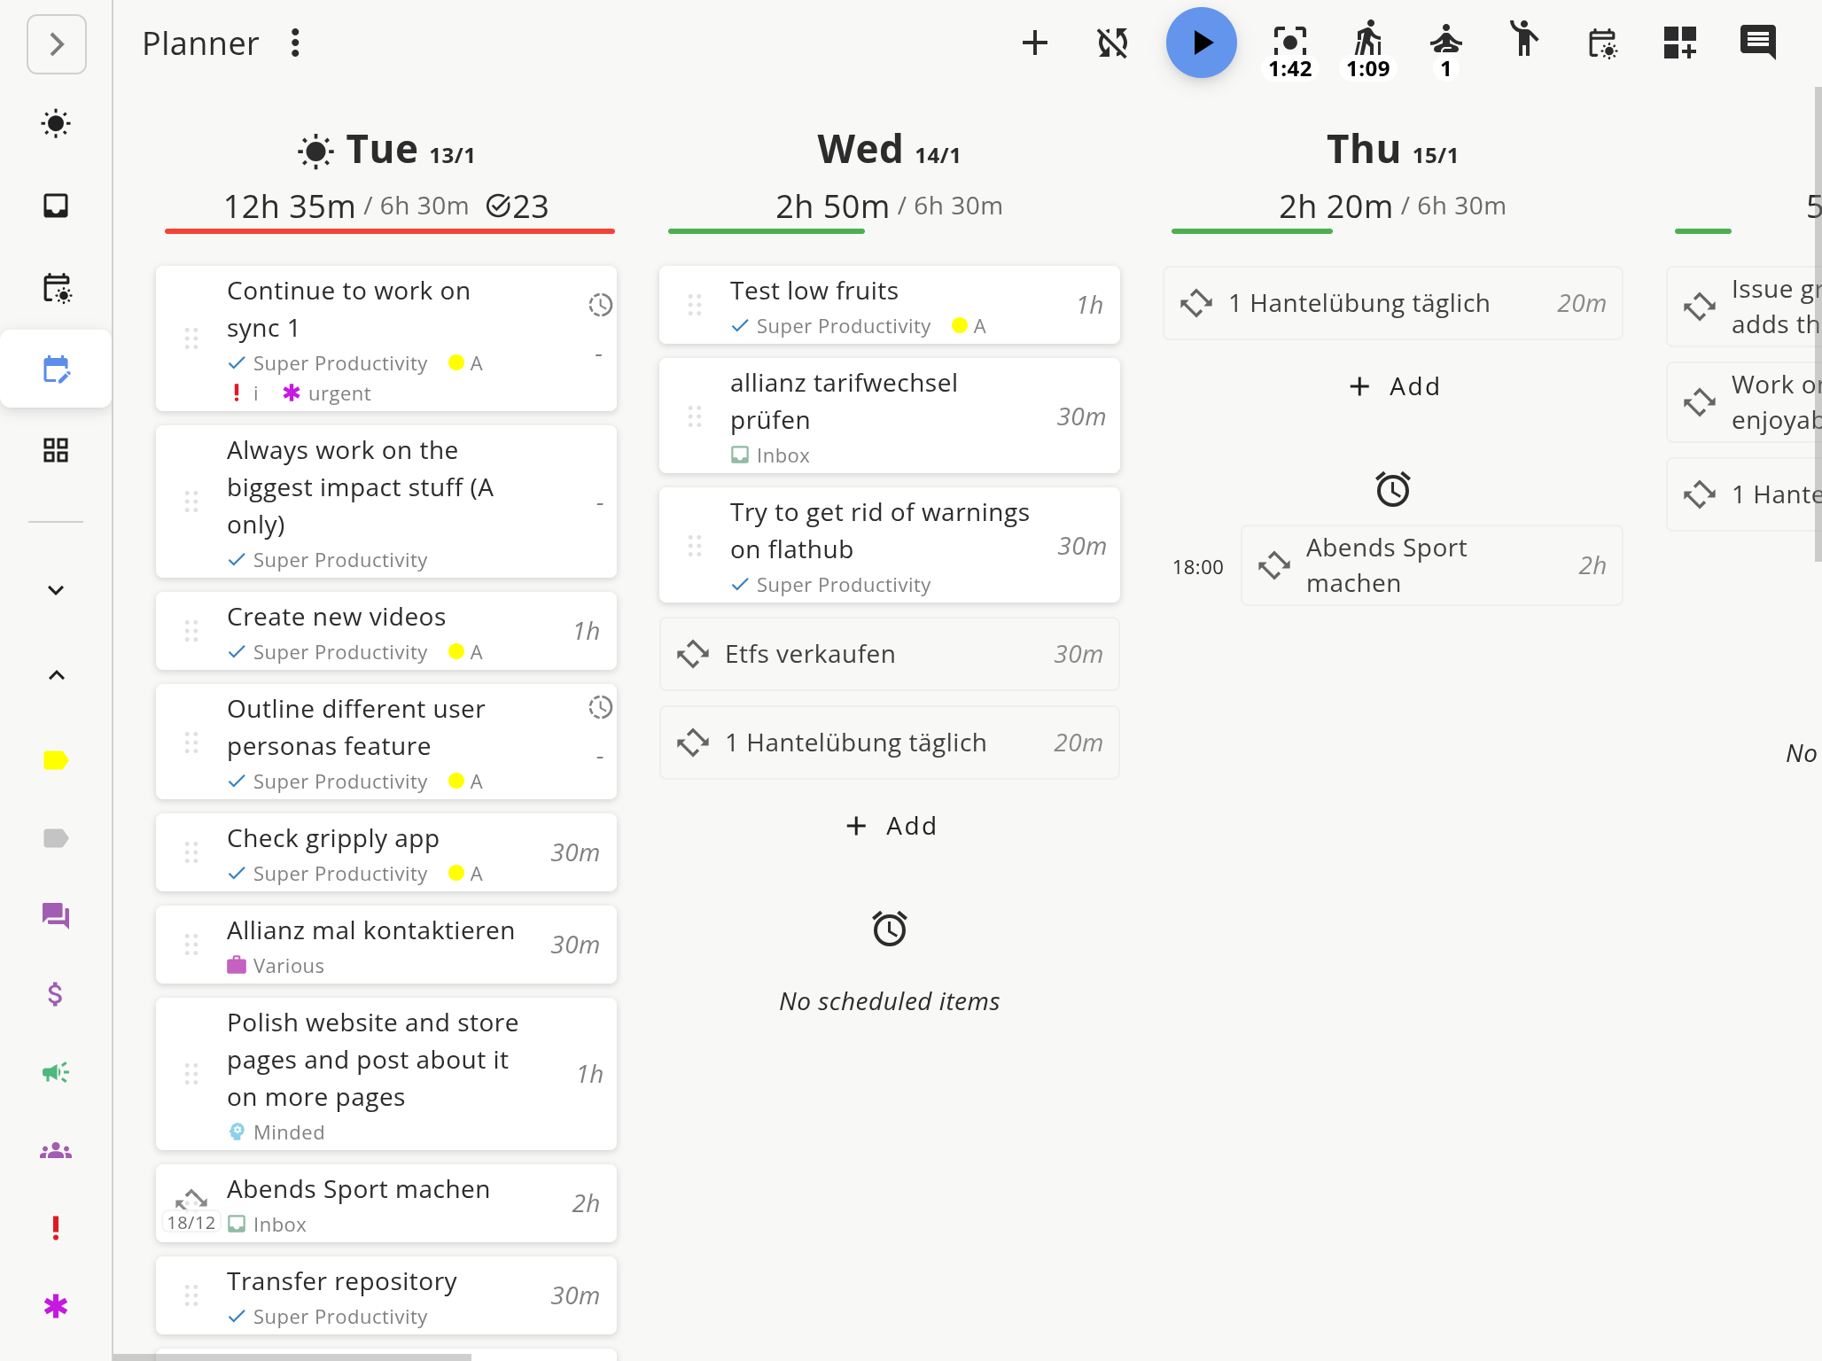1822x1361 pixels.
Task: Click the urgent asterisk tag in sidebar
Action: [x=56, y=1304]
